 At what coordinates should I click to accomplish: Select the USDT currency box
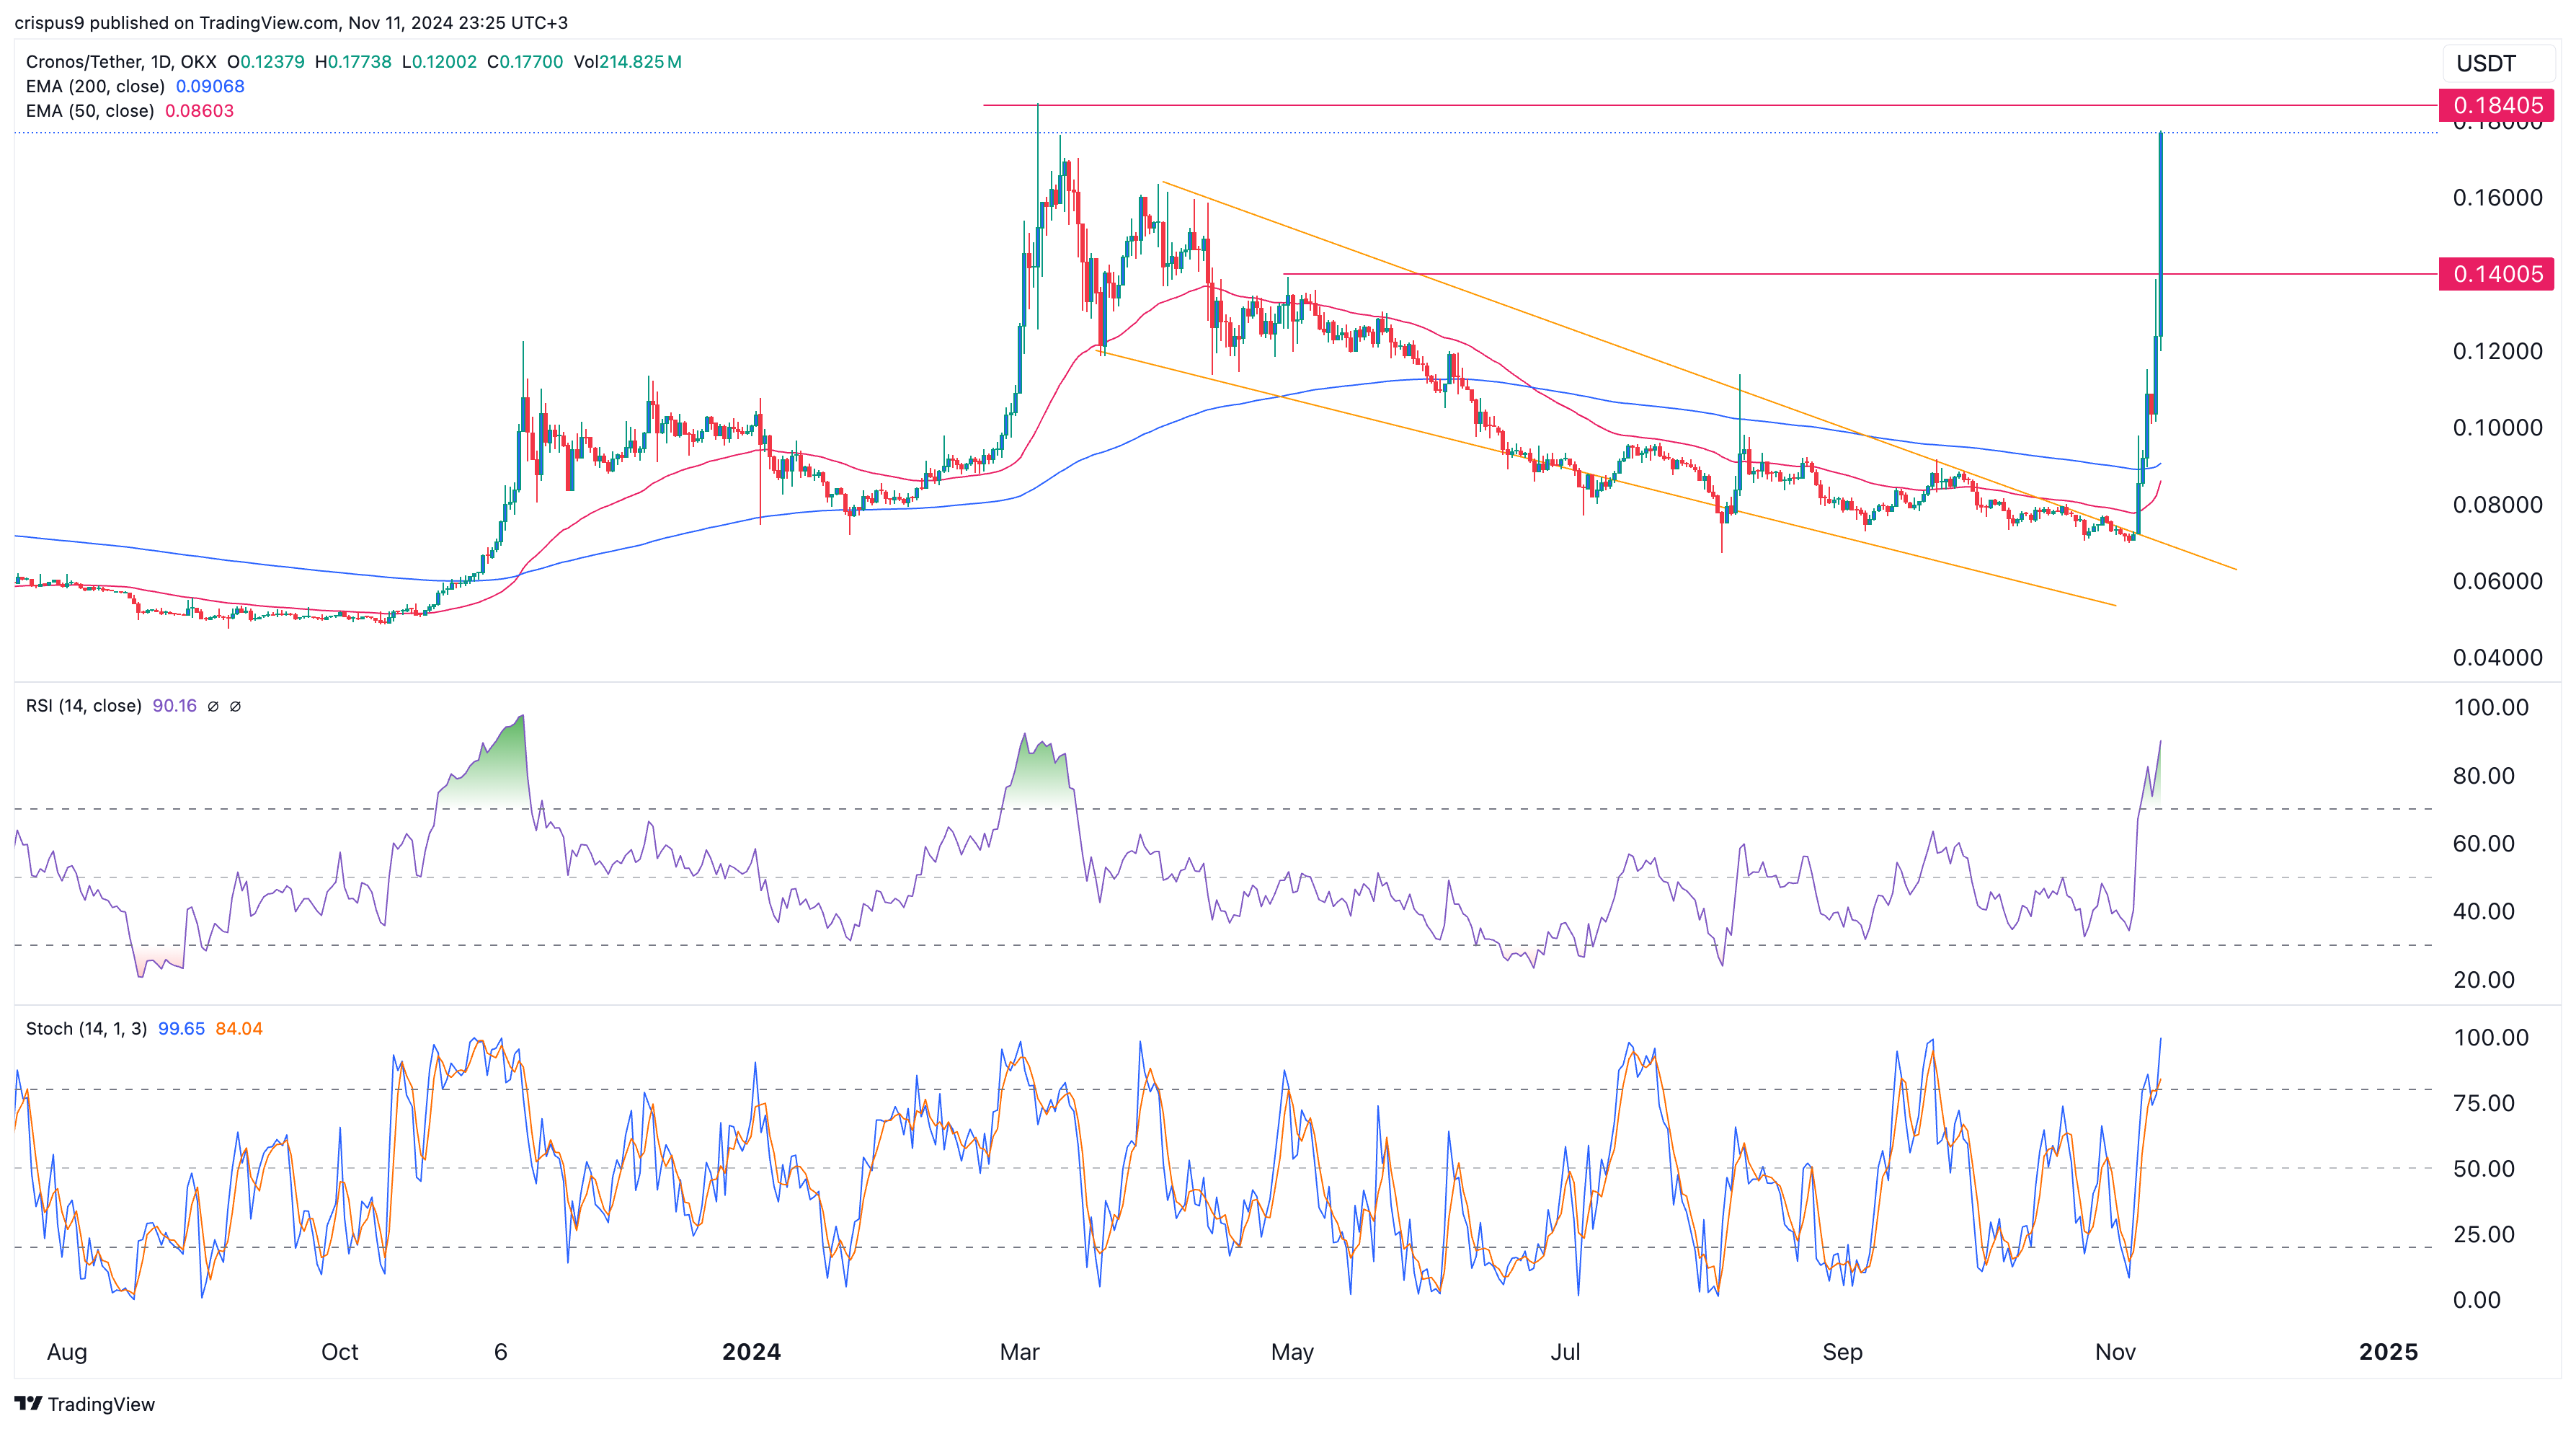click(2497, 64)
